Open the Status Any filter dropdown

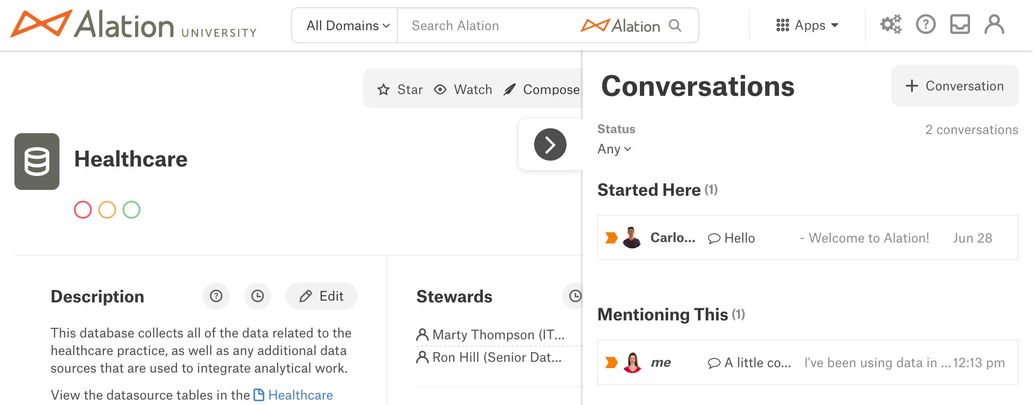pyautogui.click(x=614, y=149)
